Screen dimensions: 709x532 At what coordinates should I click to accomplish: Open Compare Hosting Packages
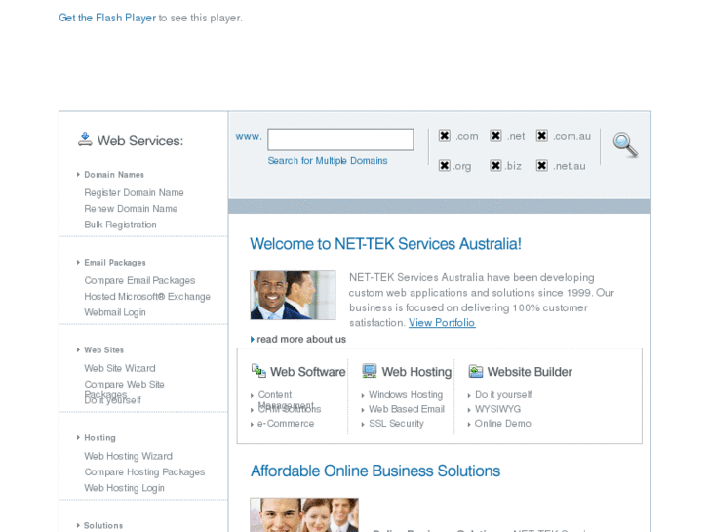coord(144,472)
